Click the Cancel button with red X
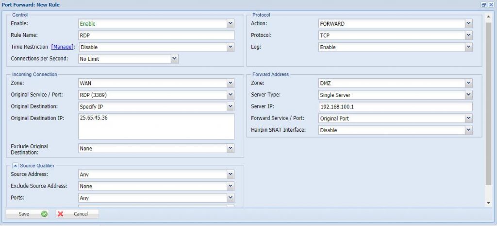Image resolution: width=497 pixels, height=226 pixels. pyautogui.click(x=77, y=214)
